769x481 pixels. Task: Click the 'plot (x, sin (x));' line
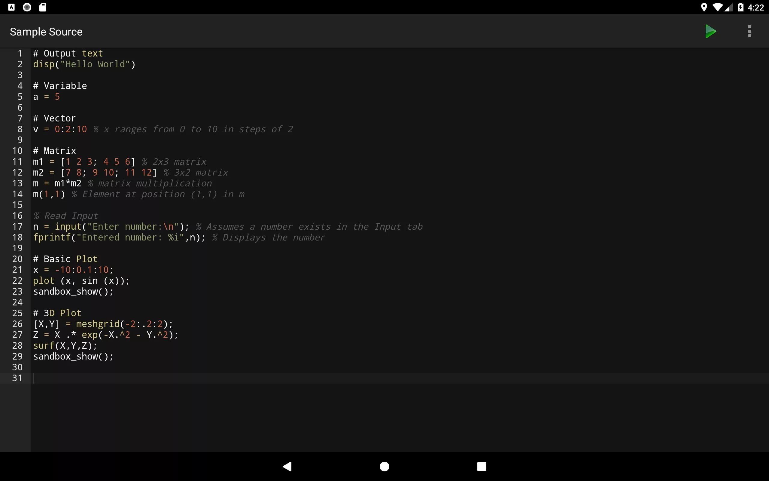(x=81, y=280)
